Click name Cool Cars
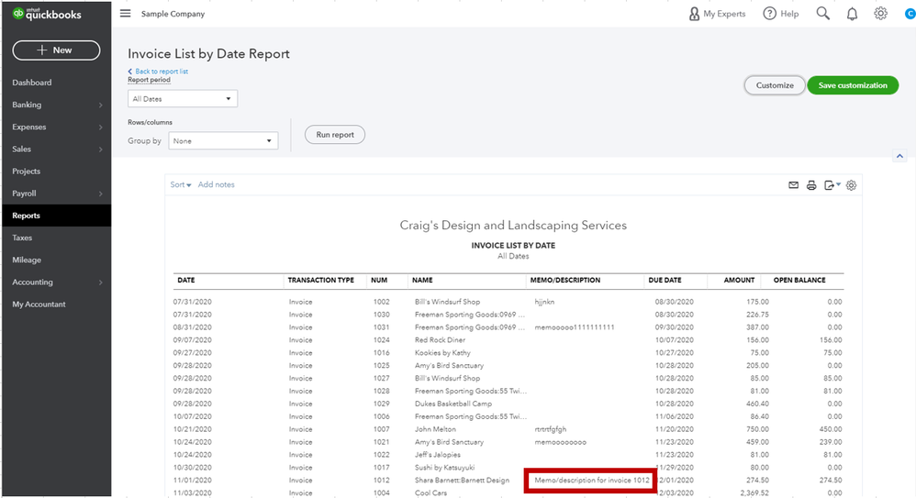Viewport: 916px width, 498px height. coord(430,493)
